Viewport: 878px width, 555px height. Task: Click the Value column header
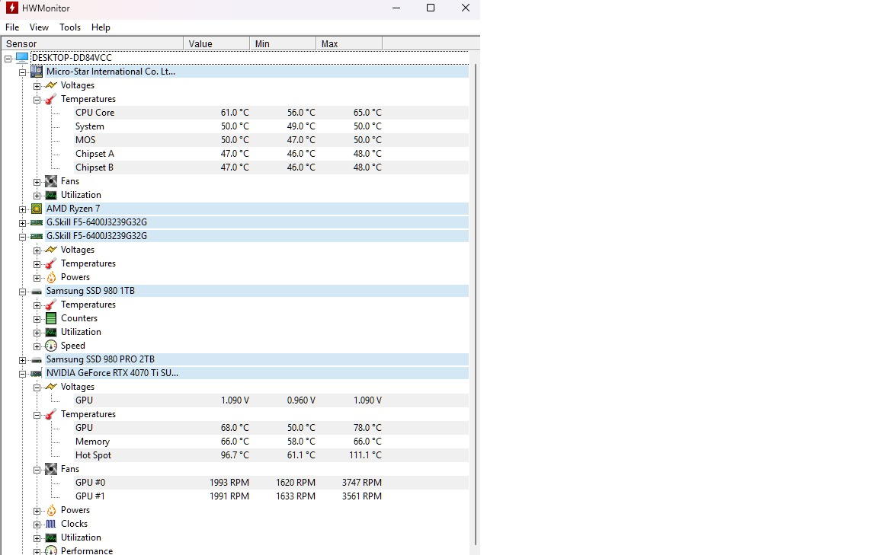(x=216, y=43)
